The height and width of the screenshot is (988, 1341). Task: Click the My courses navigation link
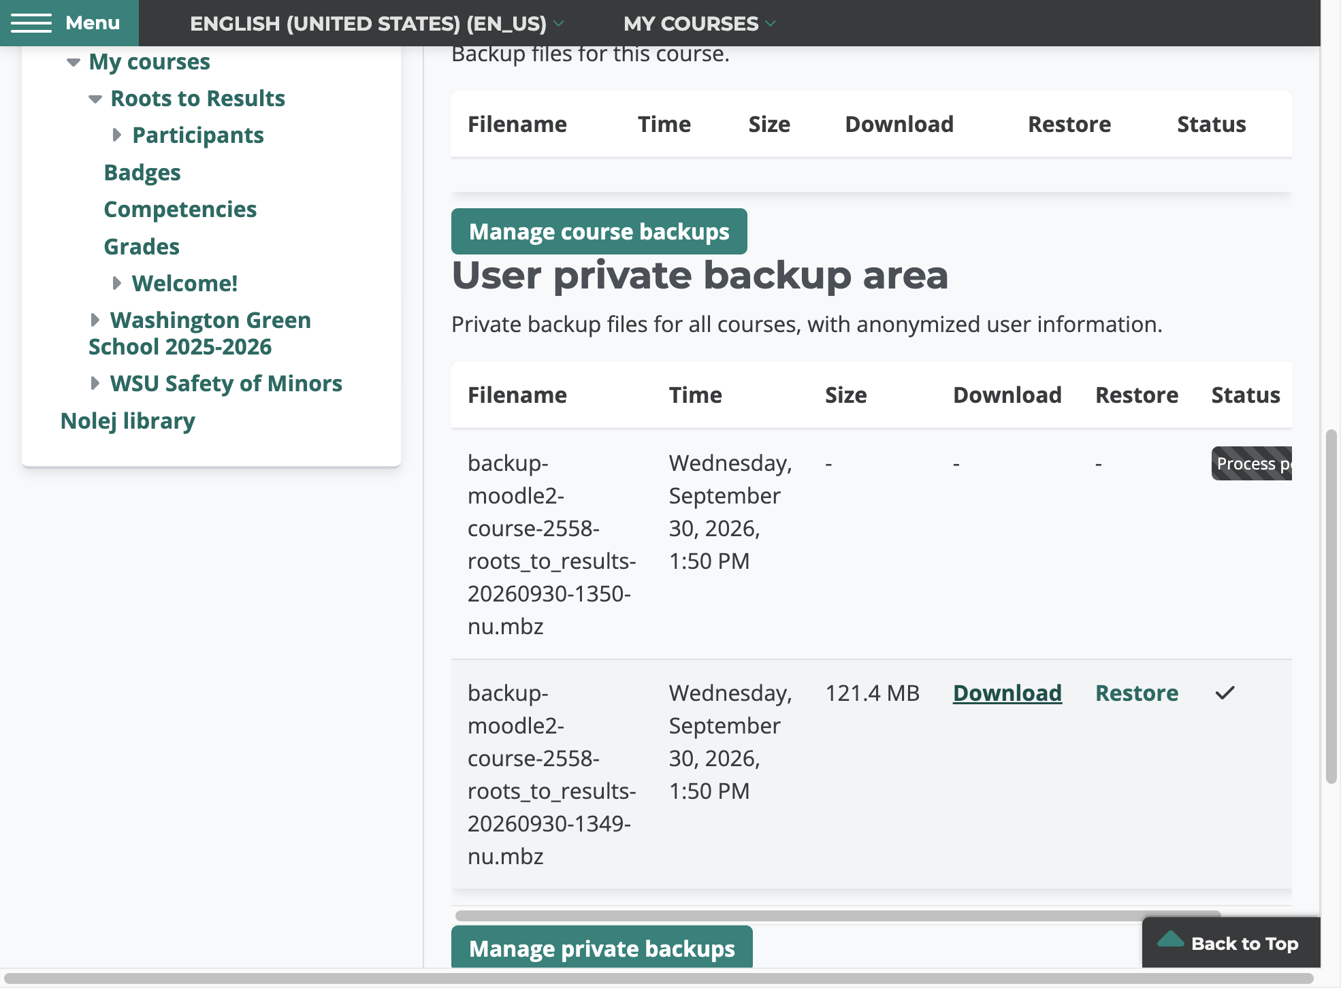[149, 61]
